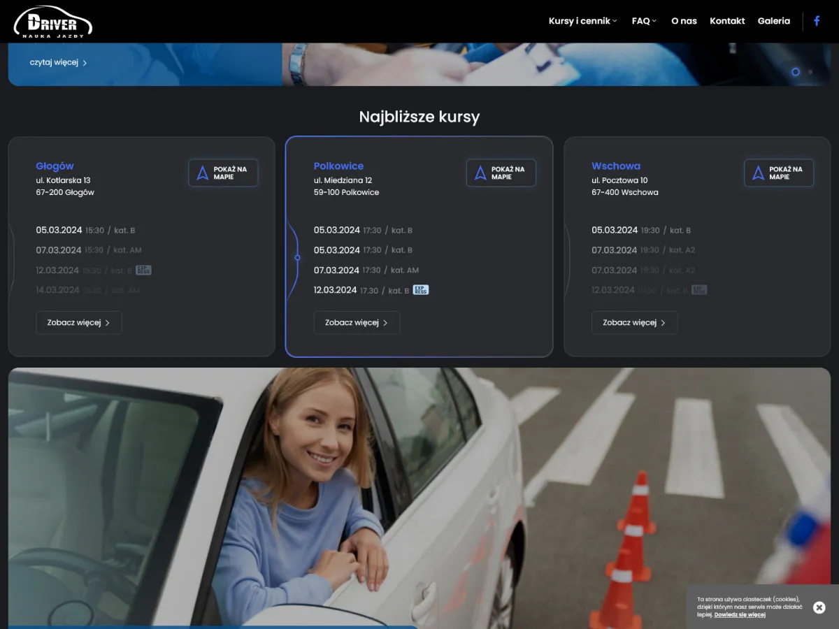
Task: Click Express badge in Głogów course list
Action: (143, 270)
